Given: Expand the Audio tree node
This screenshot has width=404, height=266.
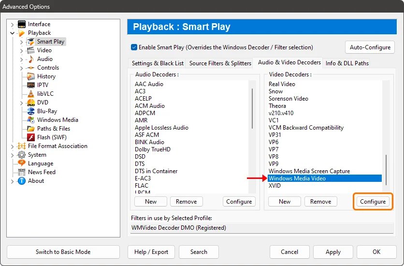Looking at the screenshot, I should click(22, 59).
